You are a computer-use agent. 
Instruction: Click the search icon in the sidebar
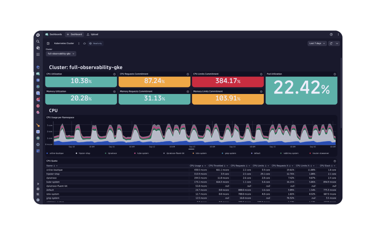[38, 41]
